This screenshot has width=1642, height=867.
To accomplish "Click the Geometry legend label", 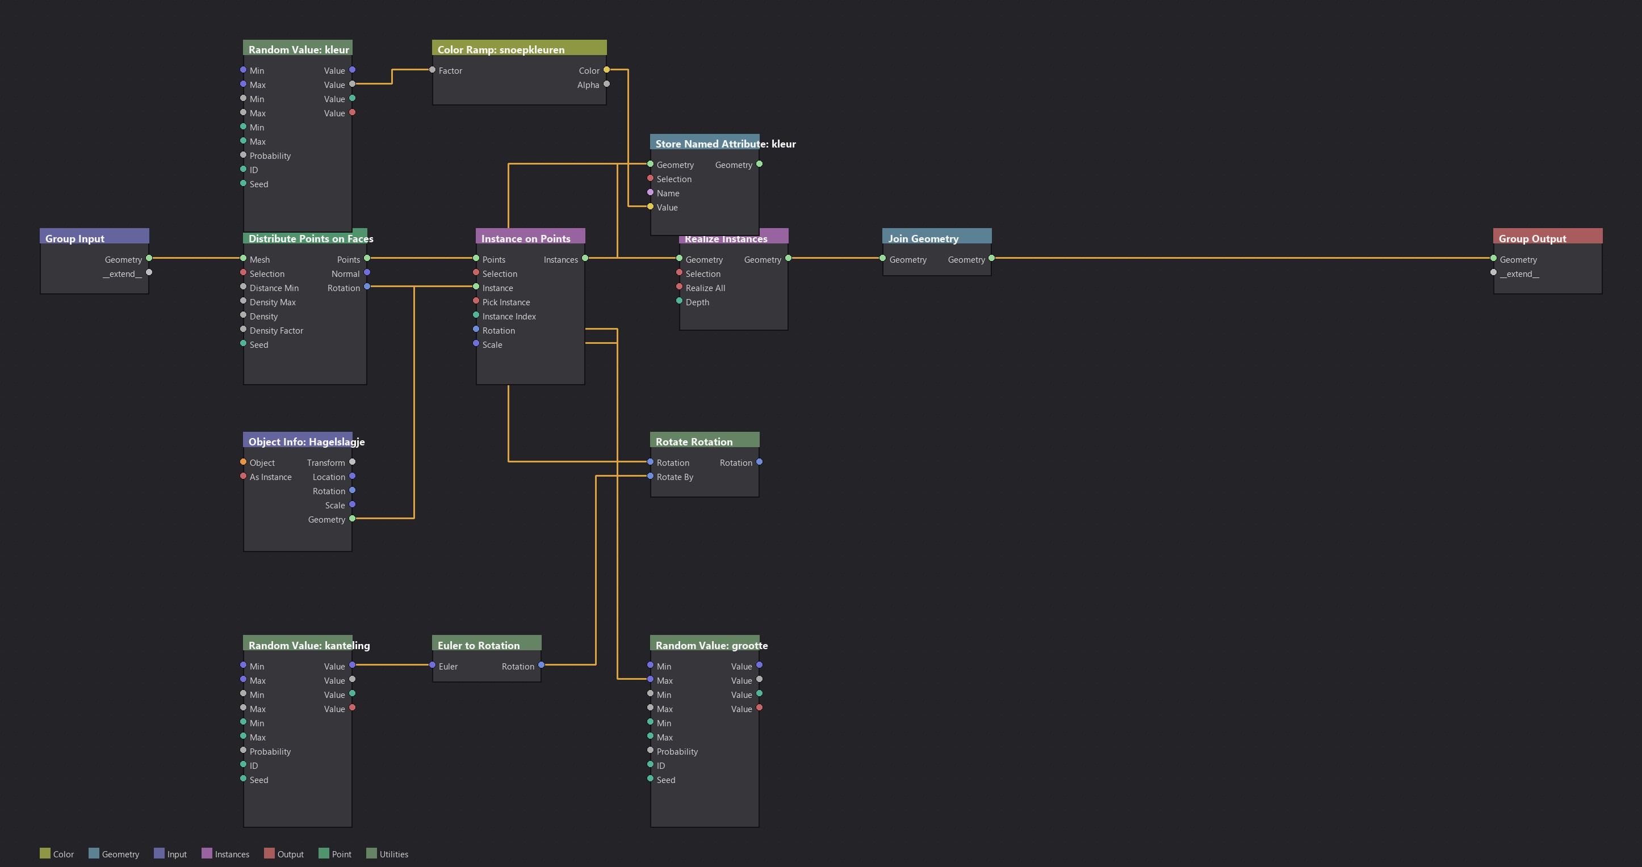I will click(x=120, y=855).
